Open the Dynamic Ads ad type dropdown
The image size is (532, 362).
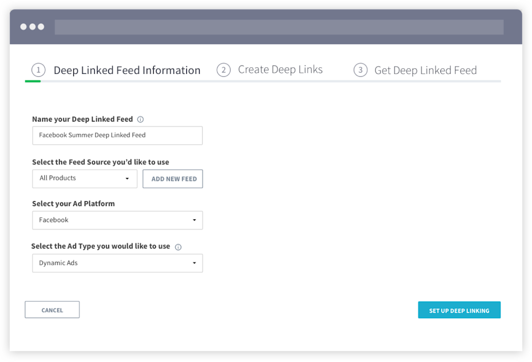pyautogui.click(x=117, y=263)
